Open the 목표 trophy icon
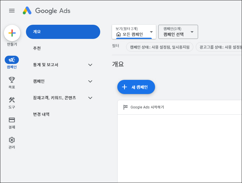242x183 pixels. tap(12, 80)
